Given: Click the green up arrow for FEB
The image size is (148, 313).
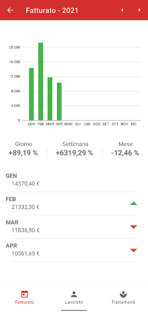Looking at the screenshot, I should coord(134,203).
